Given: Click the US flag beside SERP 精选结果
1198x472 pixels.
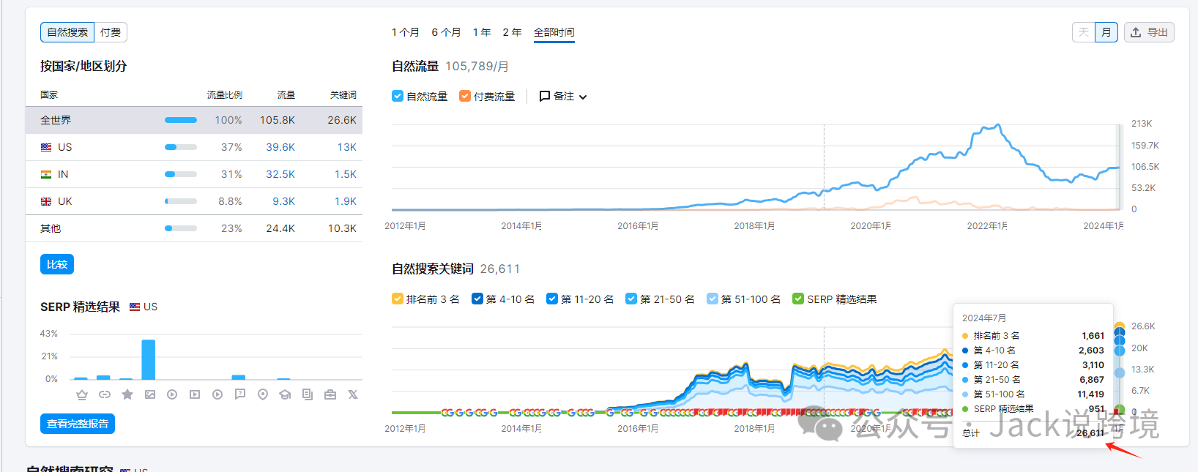Looking at the screenshot, I should coord(135,307).
